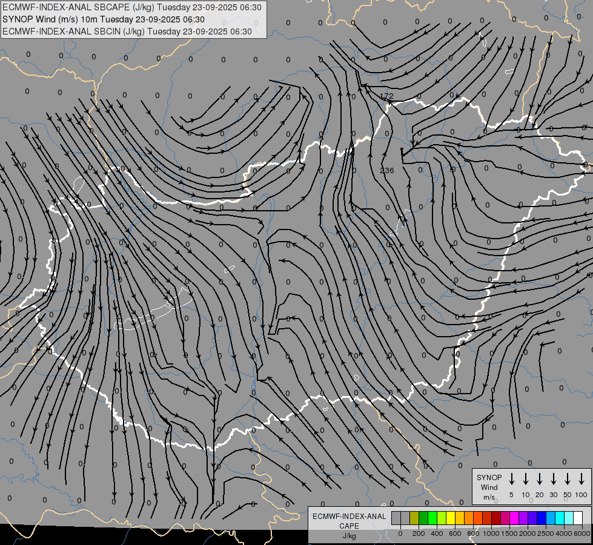Select the dark red CAPE swatch before 1500

click(497, 518)
